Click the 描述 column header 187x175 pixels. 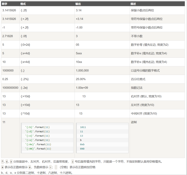(133, 4)
